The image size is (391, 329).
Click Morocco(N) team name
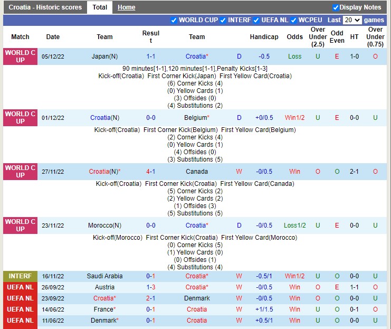point(104,225)
